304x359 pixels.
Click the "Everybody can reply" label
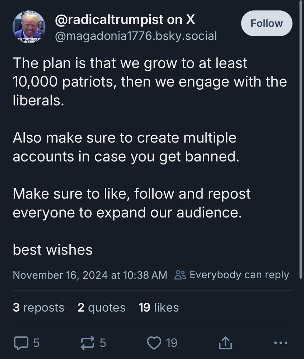tap(239, 275)
